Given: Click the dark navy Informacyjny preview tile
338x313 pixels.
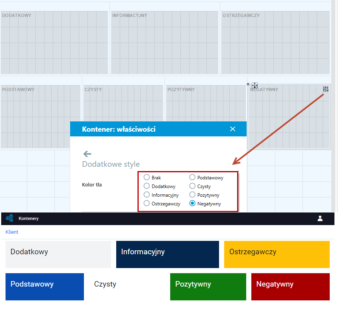Looking at the screenshot, I should pyautogui.click(x=167, y=255).
